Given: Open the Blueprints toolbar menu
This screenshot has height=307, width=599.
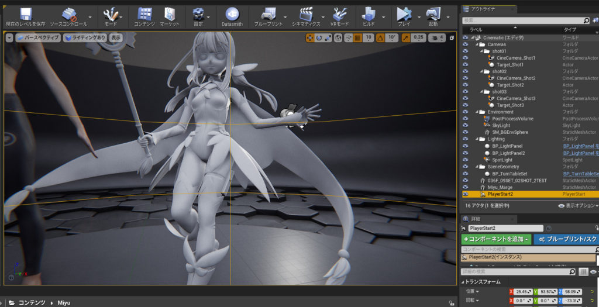Looking at the screenshot, I should (268, 14).
